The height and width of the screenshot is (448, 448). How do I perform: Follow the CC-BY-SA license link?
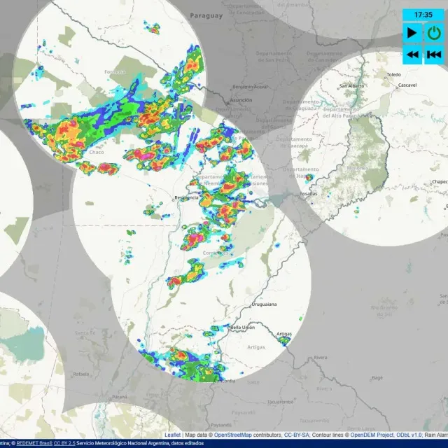296,435
